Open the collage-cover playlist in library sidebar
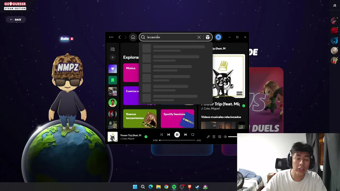Viewport: 340px width, 191px height. tap(112, 92)
